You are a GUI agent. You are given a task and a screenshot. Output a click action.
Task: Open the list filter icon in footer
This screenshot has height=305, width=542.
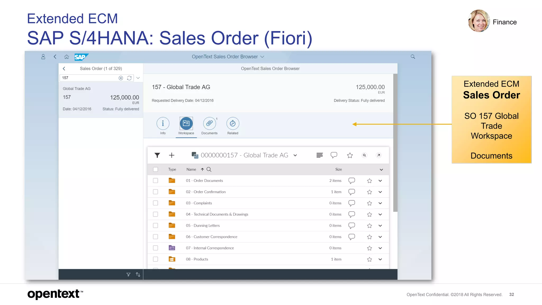[x=128, y=275]
